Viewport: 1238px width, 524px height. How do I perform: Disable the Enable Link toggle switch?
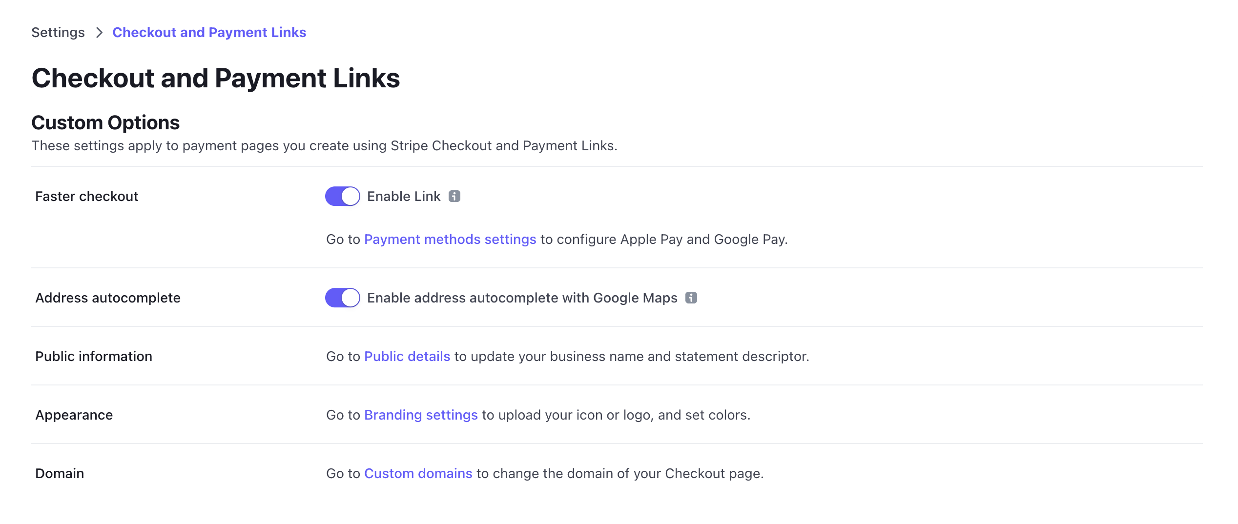(343, 196)
